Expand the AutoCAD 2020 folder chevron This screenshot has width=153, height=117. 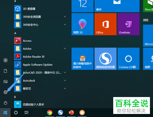click(65, 72)
